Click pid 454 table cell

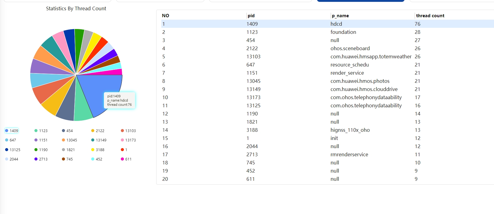coord(250,40)
